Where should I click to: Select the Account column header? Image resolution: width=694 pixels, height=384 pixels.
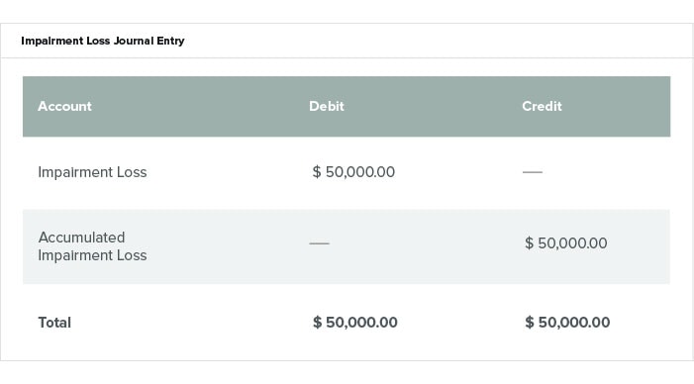point(64,106)
